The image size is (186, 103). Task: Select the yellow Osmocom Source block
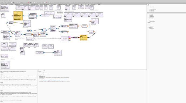click(18, 16)
